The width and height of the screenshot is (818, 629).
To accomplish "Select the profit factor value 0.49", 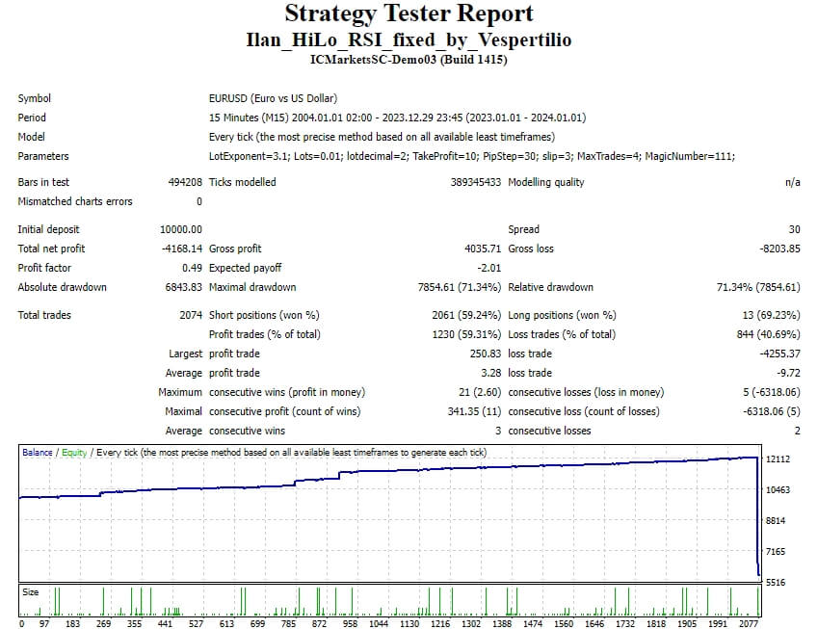I will (x=192, y=268).
